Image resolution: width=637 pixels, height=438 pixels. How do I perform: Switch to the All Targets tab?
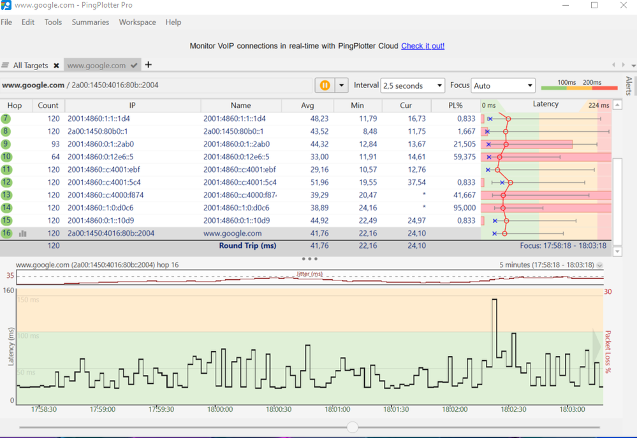[x=31, y=66]
